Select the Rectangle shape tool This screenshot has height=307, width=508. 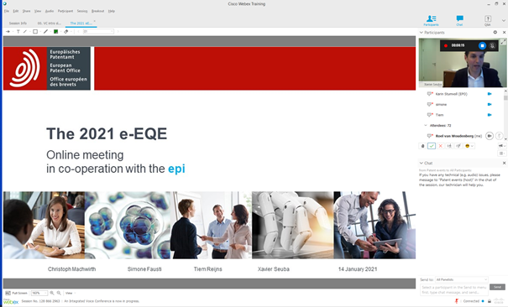point(35,31)
